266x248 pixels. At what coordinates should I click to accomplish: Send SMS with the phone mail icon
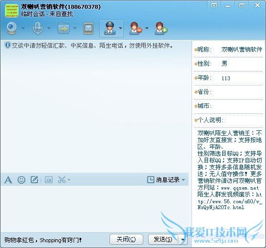tap(88, 28)
